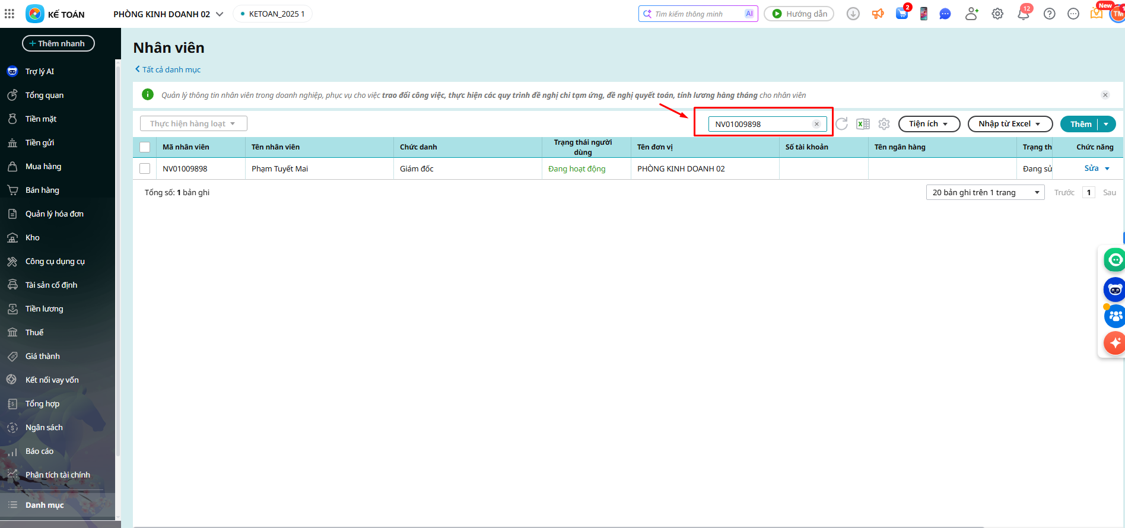This screenshot has height=528, width=1125.
Task: Click the add user invite icon
Action: point(971,14)
